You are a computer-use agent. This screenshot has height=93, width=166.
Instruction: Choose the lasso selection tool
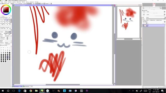click(3, 16)
